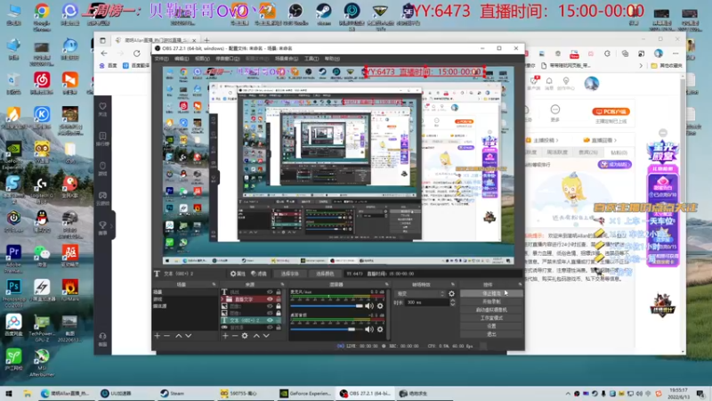Move the selected source up
The image size is (712, 401).
point(256,336)
